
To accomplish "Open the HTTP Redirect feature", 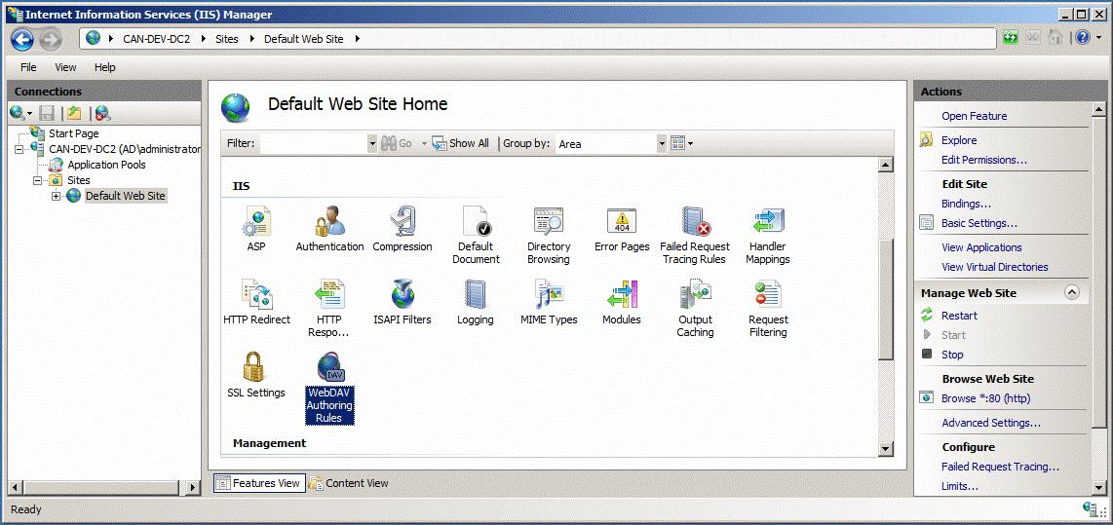I will click(256, 302).
